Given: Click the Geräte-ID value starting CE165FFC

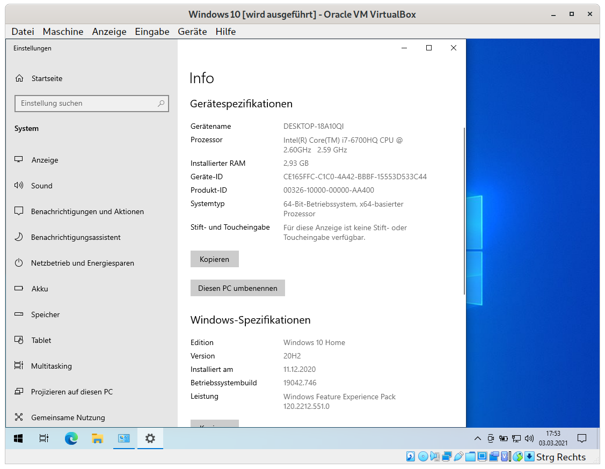Looking at the screenshot, I should coord(355,177).
